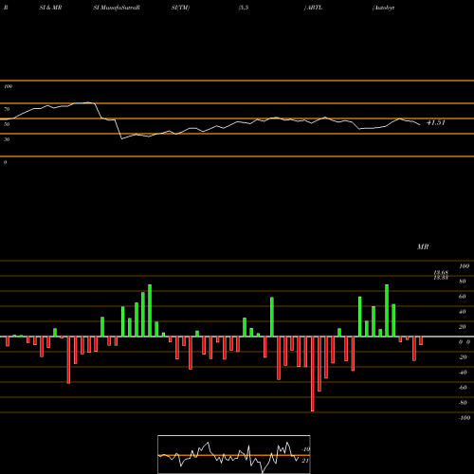The image size is (474, 474).
Task: Click the 60 label on MR axis
Action: [x=463, y=297]
